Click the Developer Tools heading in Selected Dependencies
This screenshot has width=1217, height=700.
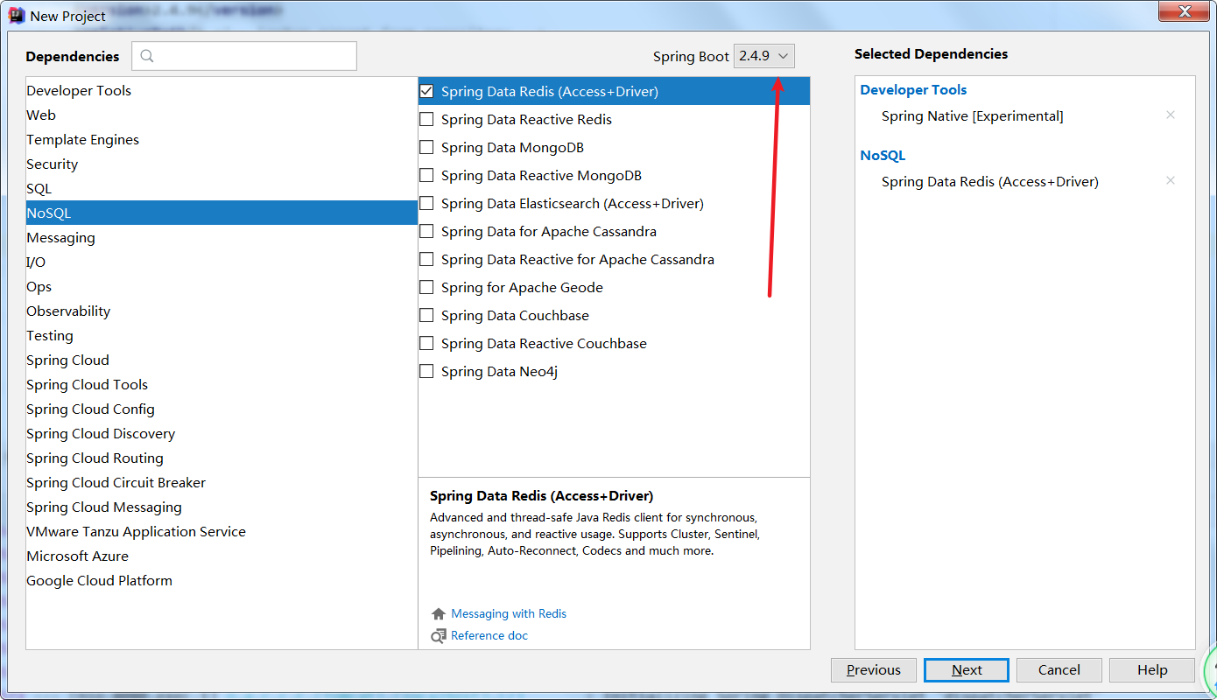tap(913, 90)
